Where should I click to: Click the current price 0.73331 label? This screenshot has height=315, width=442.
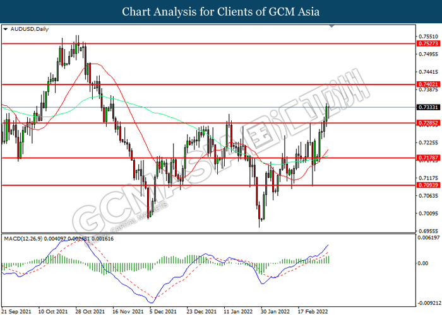pos(428,107)
